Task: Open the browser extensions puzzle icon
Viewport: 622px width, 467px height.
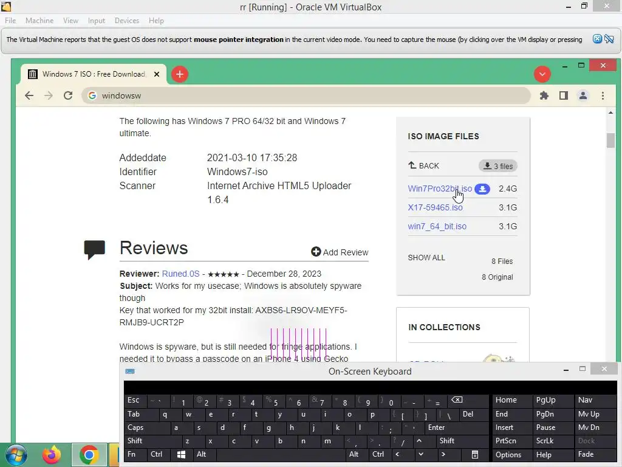Action: [x=544, y=95]
